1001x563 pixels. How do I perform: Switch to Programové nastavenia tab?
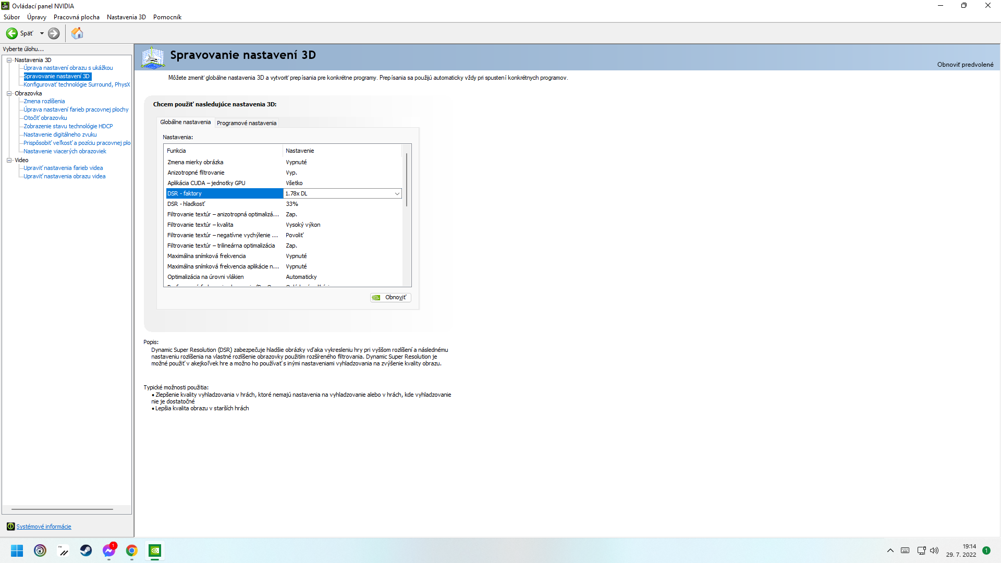click(246, 123)
